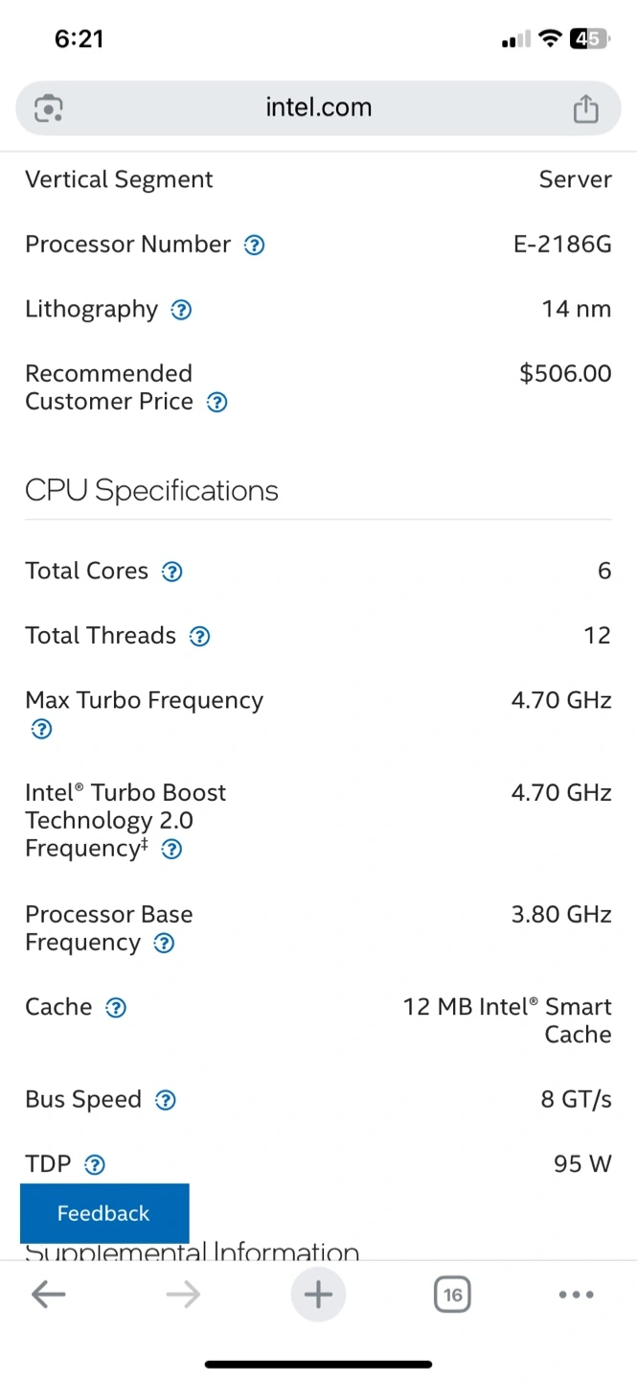
Task: Open a new tab with plus button
Action: pos(318,1296)
